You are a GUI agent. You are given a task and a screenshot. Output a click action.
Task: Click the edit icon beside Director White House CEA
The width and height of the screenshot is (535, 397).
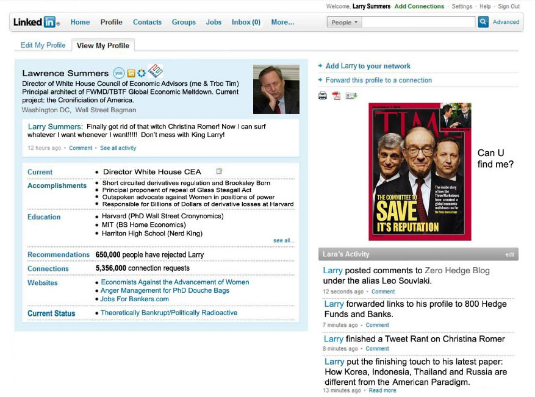pyautogui.click(x=219, y=171)
